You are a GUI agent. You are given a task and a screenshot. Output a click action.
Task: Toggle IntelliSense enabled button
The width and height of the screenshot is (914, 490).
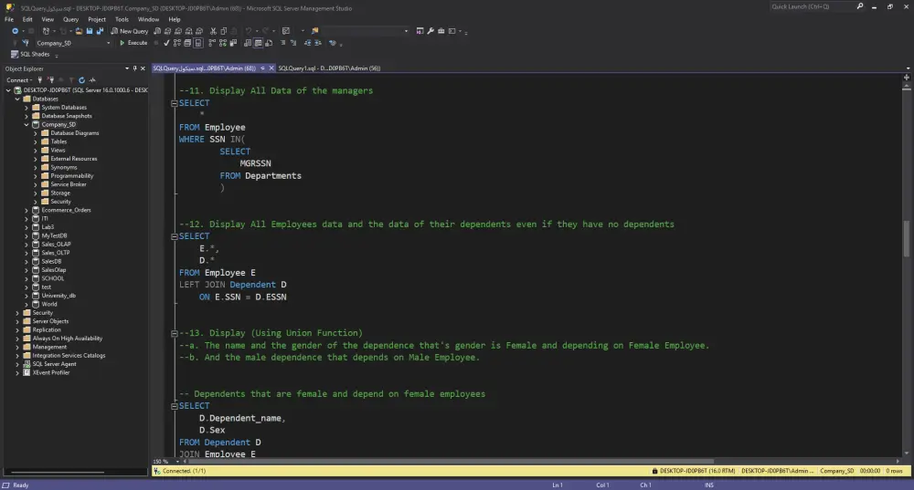(x=198, y=43)
